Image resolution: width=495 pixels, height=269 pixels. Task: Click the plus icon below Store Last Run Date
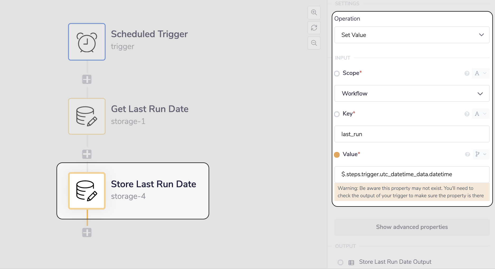[87, 232]
